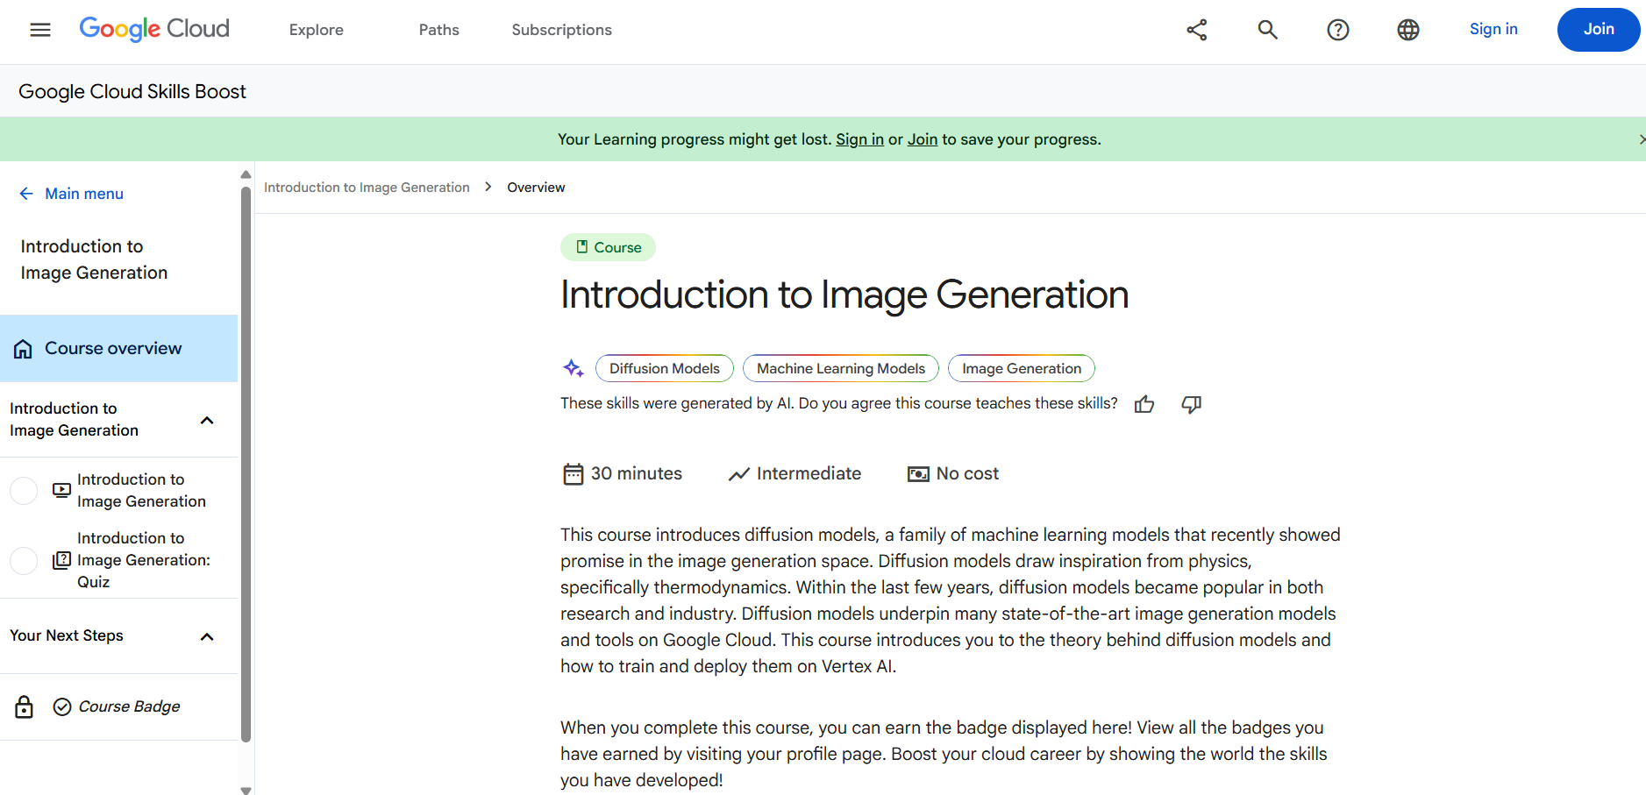Click Sign in link in banner
This screenshot has height=795, width=1646.
(859, 139)
